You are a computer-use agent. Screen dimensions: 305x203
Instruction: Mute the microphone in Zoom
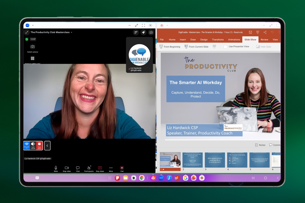[56, 169]
